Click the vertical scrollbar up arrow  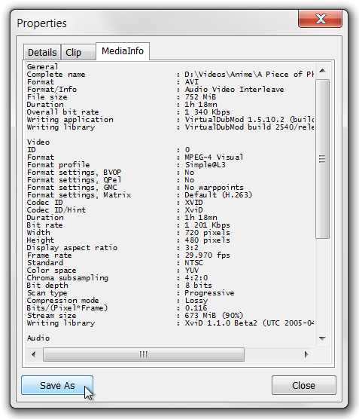point(322,71)
